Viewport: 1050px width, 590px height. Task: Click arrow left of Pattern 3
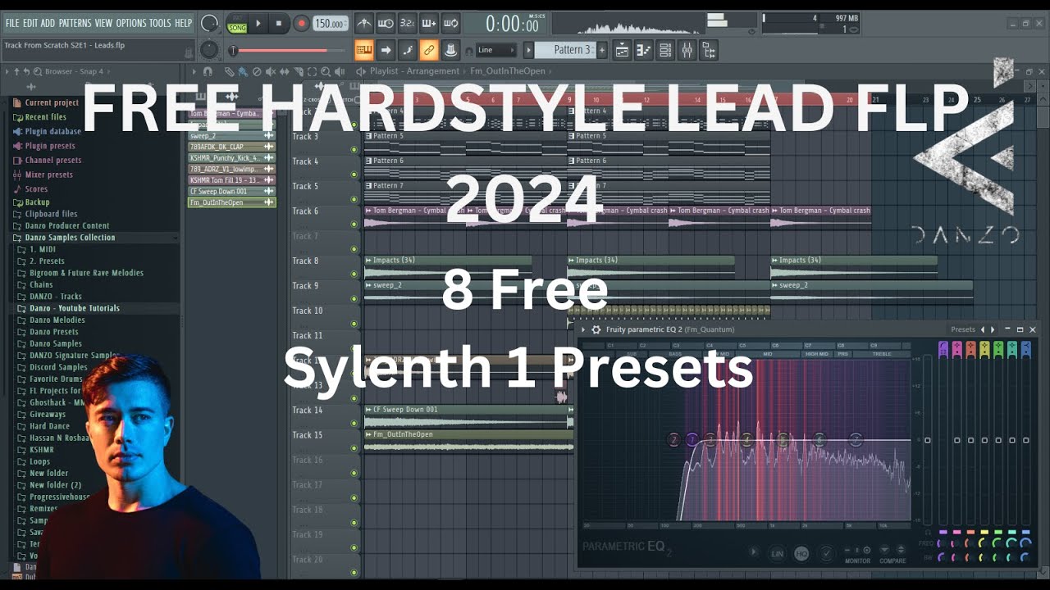click(529, 50)
